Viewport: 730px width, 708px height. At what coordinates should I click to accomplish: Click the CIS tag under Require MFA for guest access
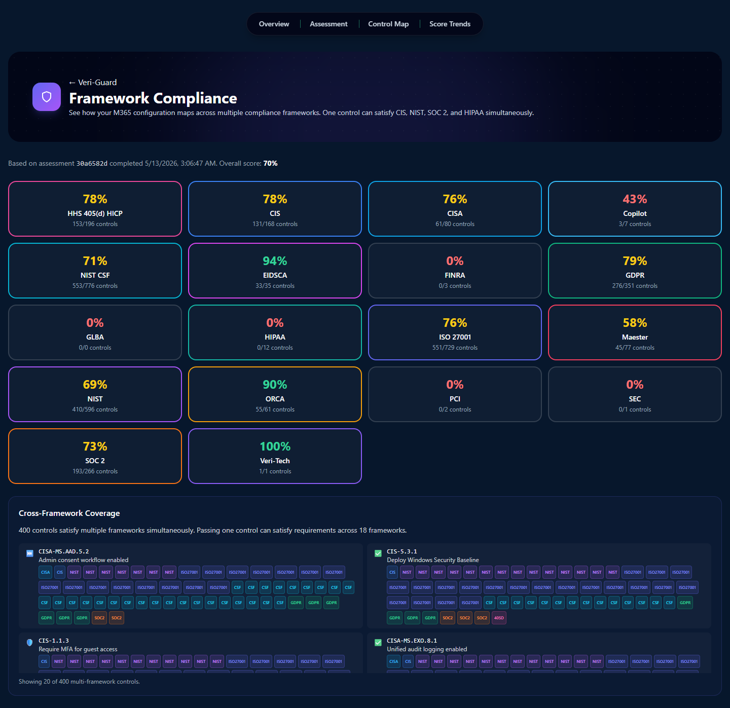[x=44, y=661]
